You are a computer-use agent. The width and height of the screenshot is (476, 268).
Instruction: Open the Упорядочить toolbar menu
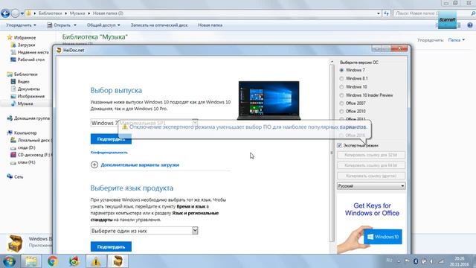click(21, 25)
